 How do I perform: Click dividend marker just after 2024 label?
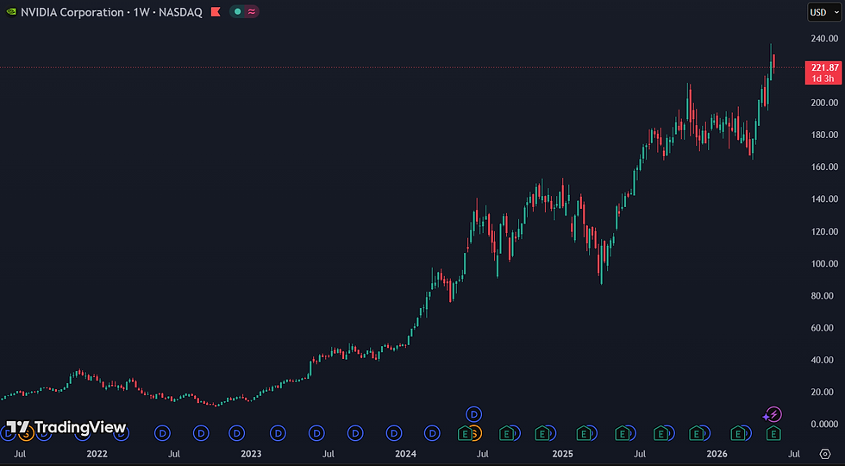coord(432,432)
